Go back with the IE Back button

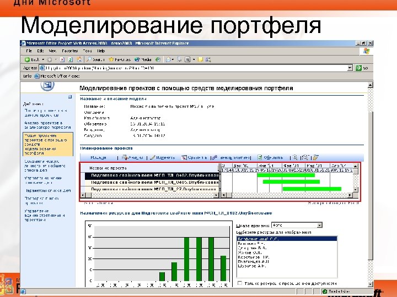pyautogui.click(x=31, y=59)
